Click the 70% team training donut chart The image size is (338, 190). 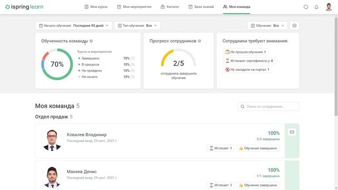(x=57, y=64)
